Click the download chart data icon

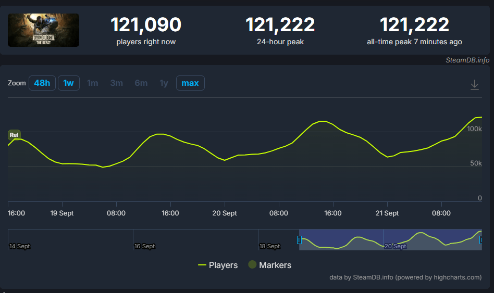point(474,85)
